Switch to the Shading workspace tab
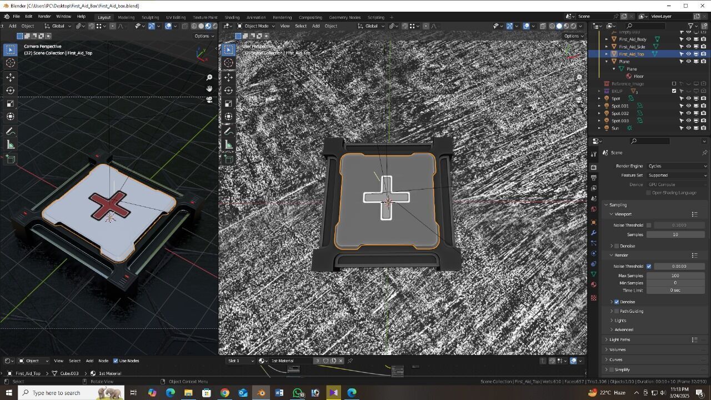Viewport: 711px width, 400px height. coord(232,17)
